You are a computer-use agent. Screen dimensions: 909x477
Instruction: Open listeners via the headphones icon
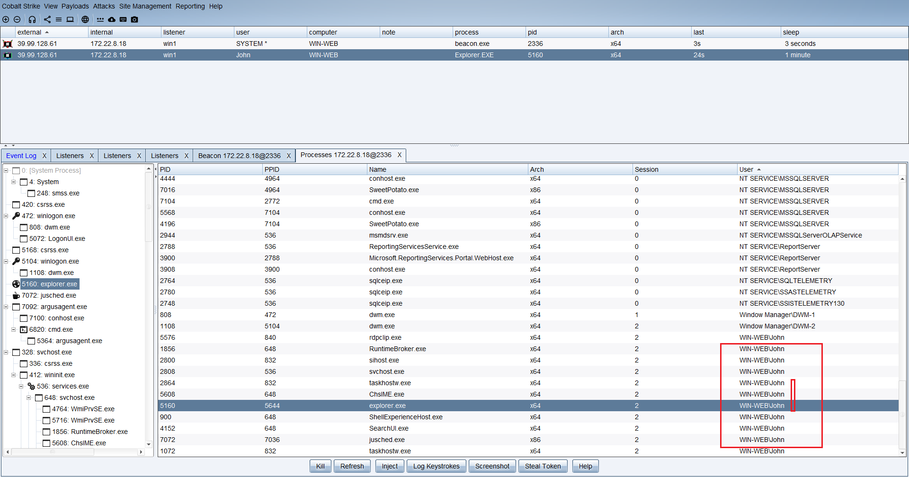point(32,19)
